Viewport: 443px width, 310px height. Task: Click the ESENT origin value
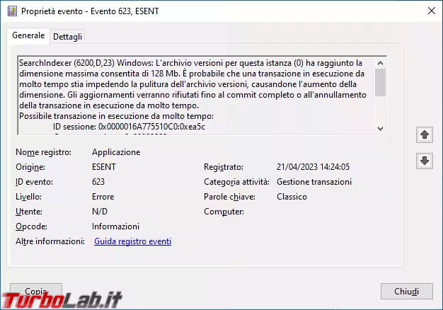(104, 167)
